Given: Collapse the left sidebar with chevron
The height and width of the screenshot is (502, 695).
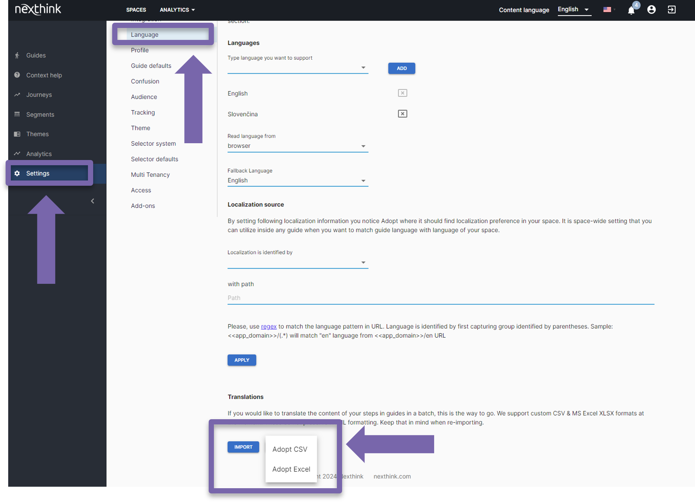Looking at the screenshot, I should pos(92,201).
